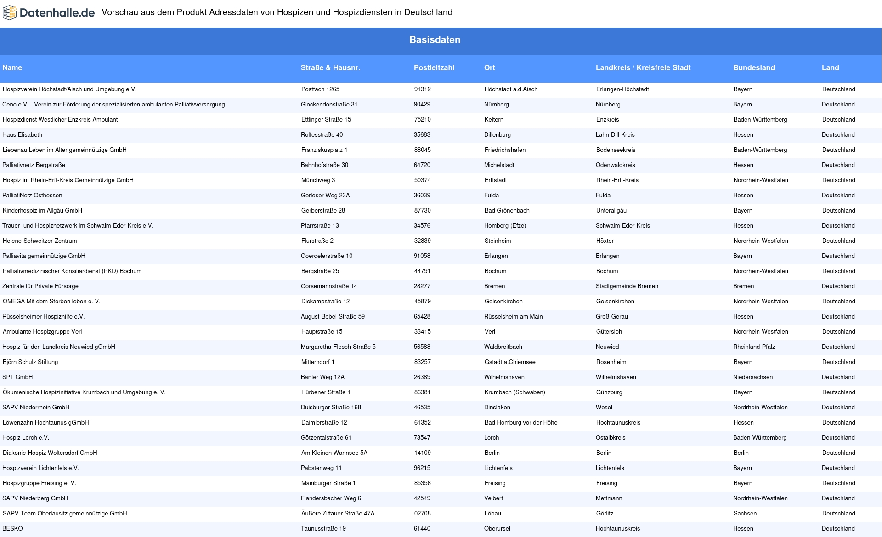Click the BESKO name cell
The width and height of the screenshot is (882, 537).
(x=12, y=529)
